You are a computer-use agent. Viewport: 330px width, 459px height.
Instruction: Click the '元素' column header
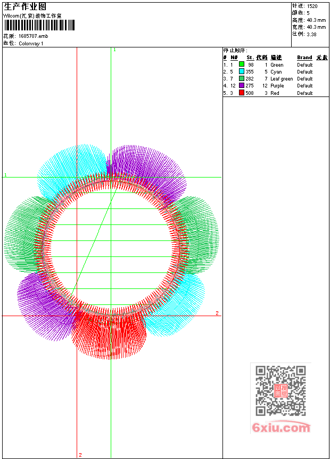pyautogui.click(x=322, y=58)
